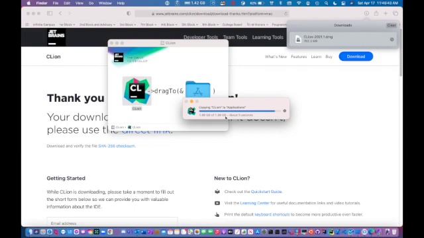The image size is (424, 238).
Task: Expand the 3rd Block bookmarks folder
Action: [128, 24]
